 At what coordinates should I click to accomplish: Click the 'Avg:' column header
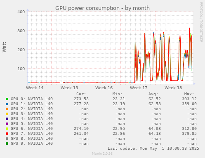pos(153,94)
